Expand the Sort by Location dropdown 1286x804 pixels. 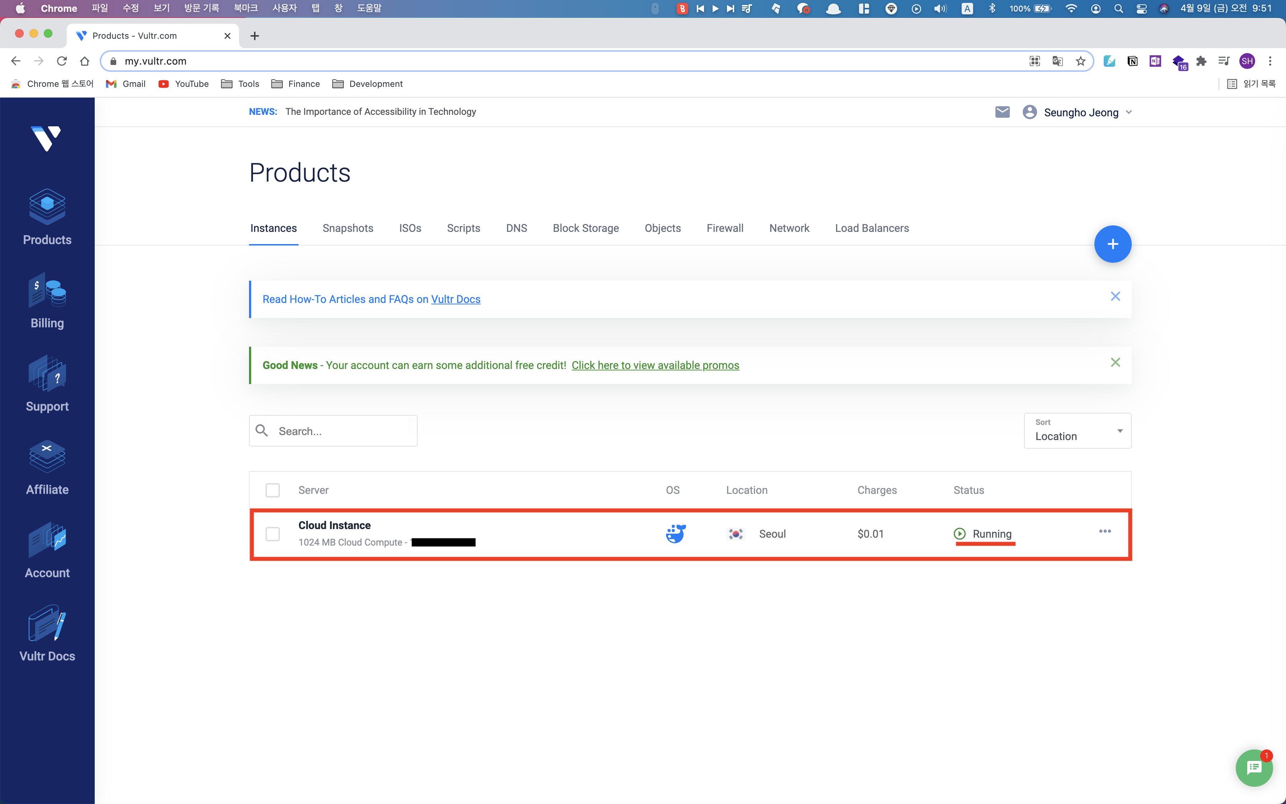[x=1077, y=430]
